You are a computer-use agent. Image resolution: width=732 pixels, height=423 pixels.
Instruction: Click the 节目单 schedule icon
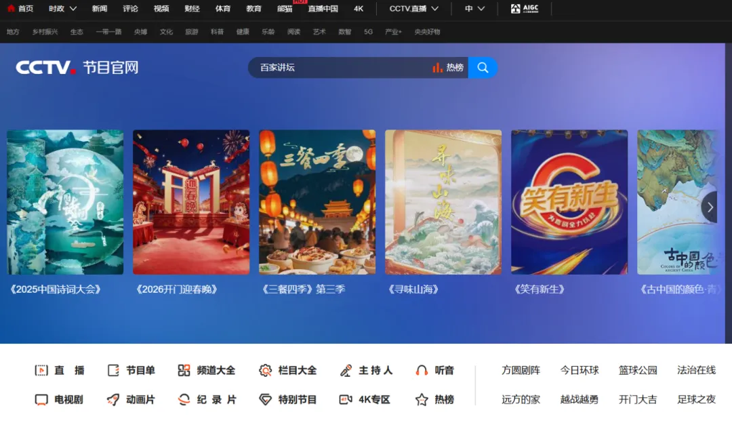[x=113, y=370]
